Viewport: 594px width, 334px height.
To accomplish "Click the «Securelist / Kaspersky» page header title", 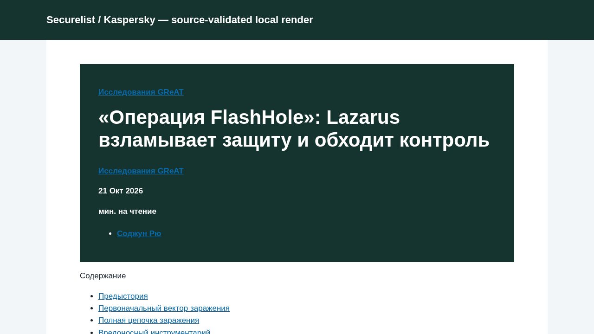I will [180, 20].
